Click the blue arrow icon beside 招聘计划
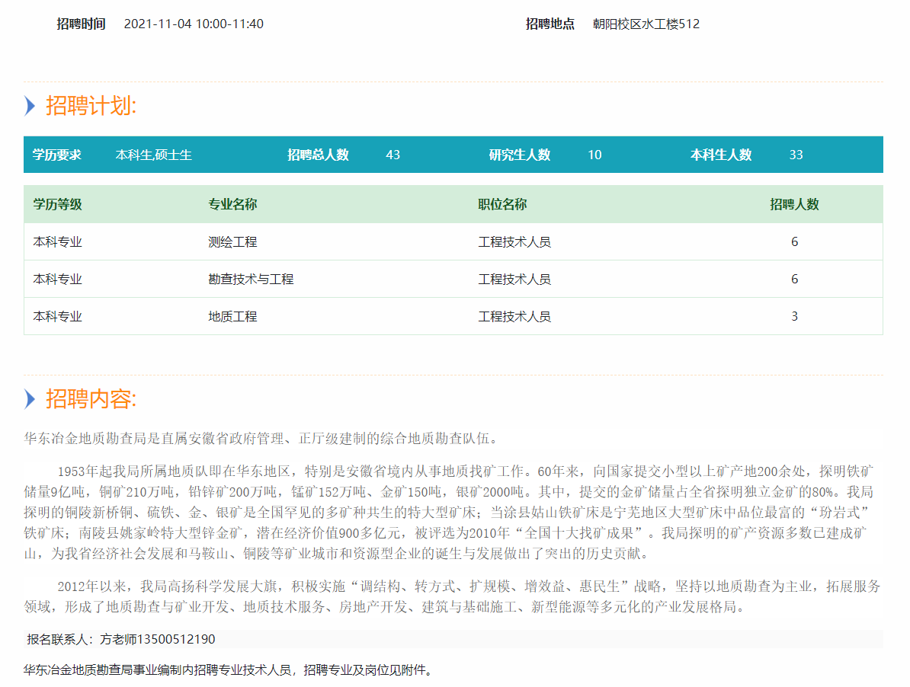Viewport: 910px width, 687px height. [30, 106]
